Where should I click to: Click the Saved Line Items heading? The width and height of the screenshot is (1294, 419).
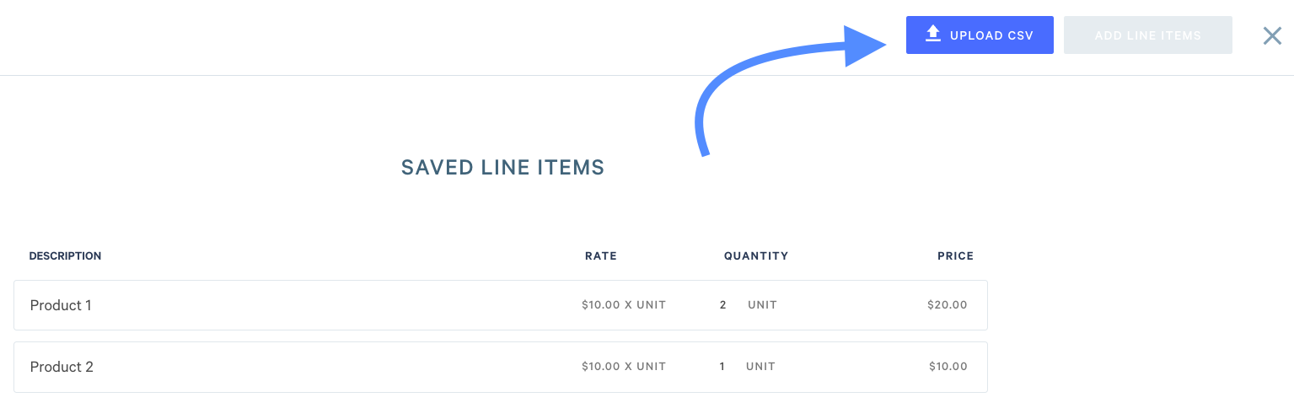pos(502,168)
